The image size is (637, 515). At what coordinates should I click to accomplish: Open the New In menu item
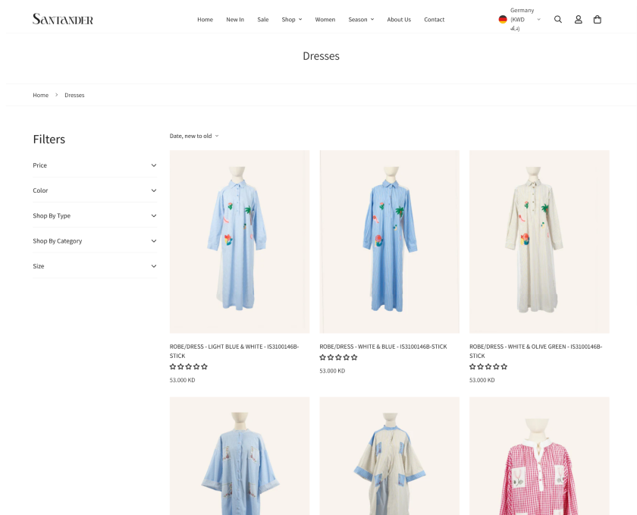point(235,19)
